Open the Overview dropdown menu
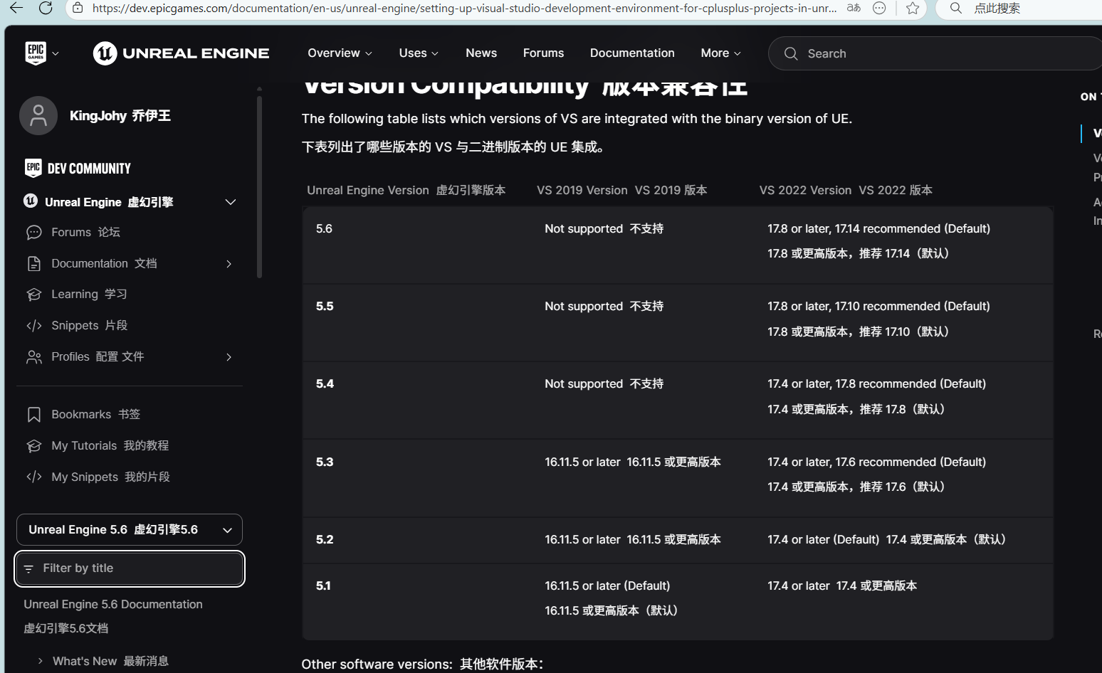1102x673 pixels. (x=340, y=53)
